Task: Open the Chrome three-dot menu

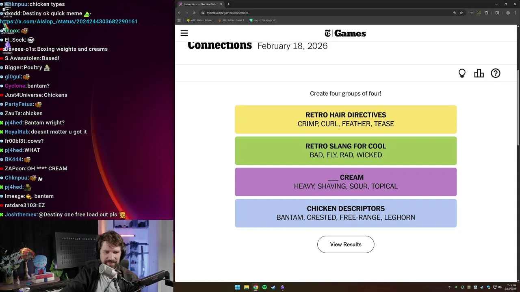Action: click(x=515, y=13)
